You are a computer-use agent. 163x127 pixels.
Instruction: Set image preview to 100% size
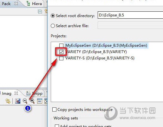coord(40,101)
